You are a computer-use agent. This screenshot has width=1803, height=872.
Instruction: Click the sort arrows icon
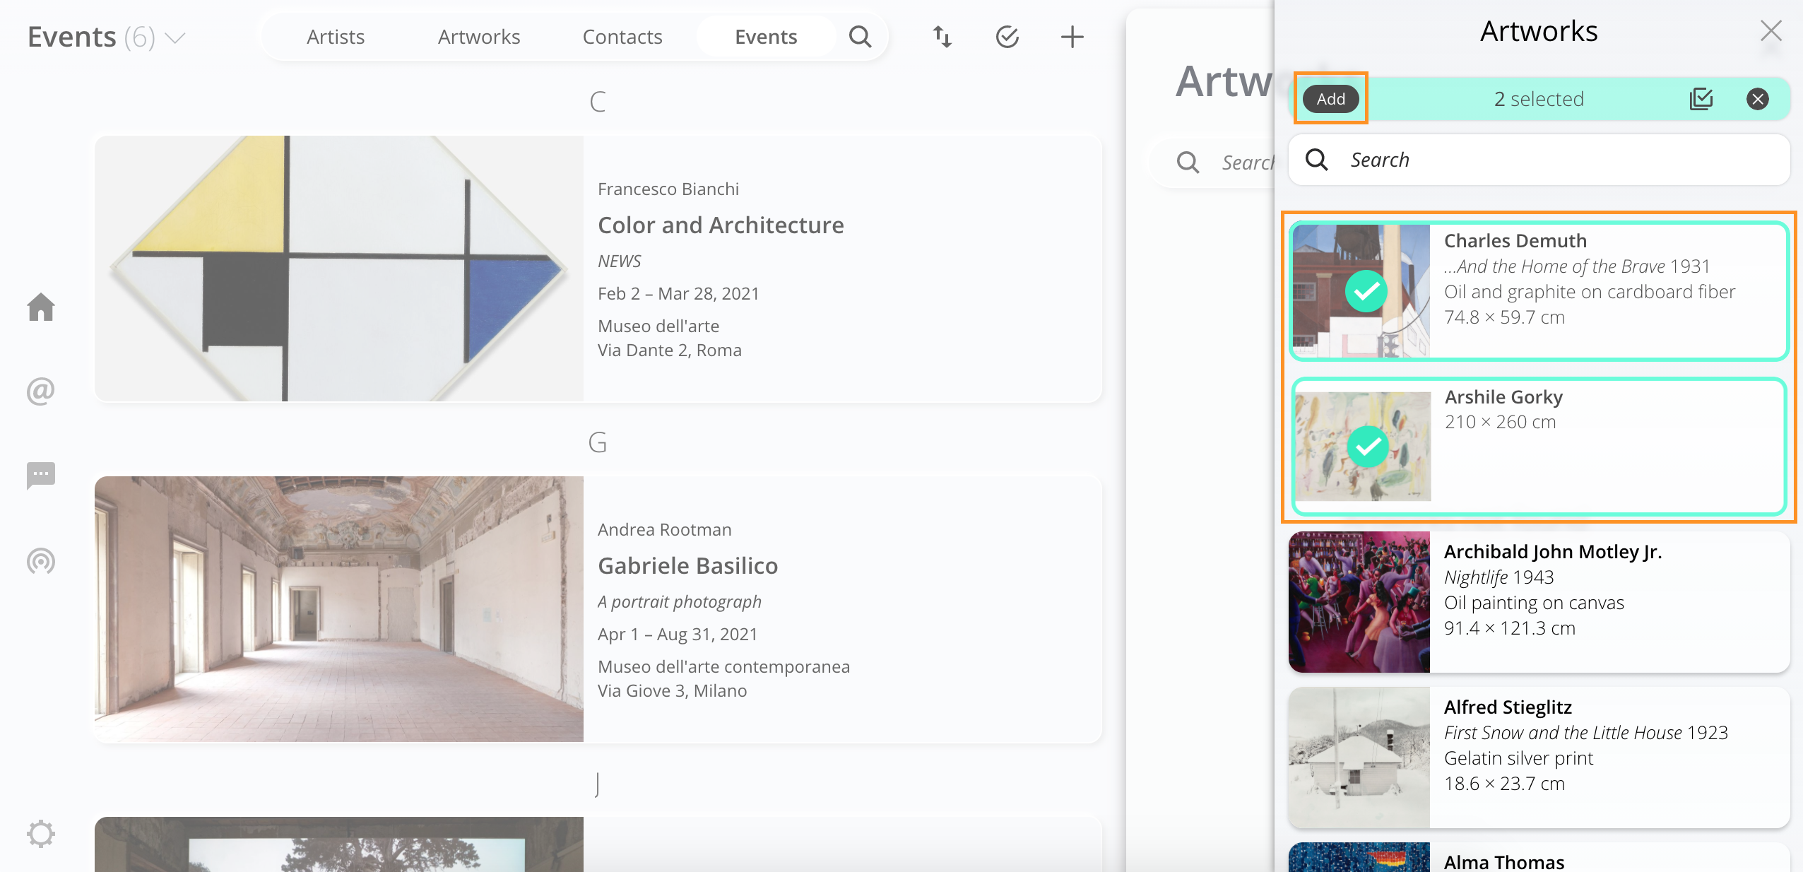coord(942,37)
